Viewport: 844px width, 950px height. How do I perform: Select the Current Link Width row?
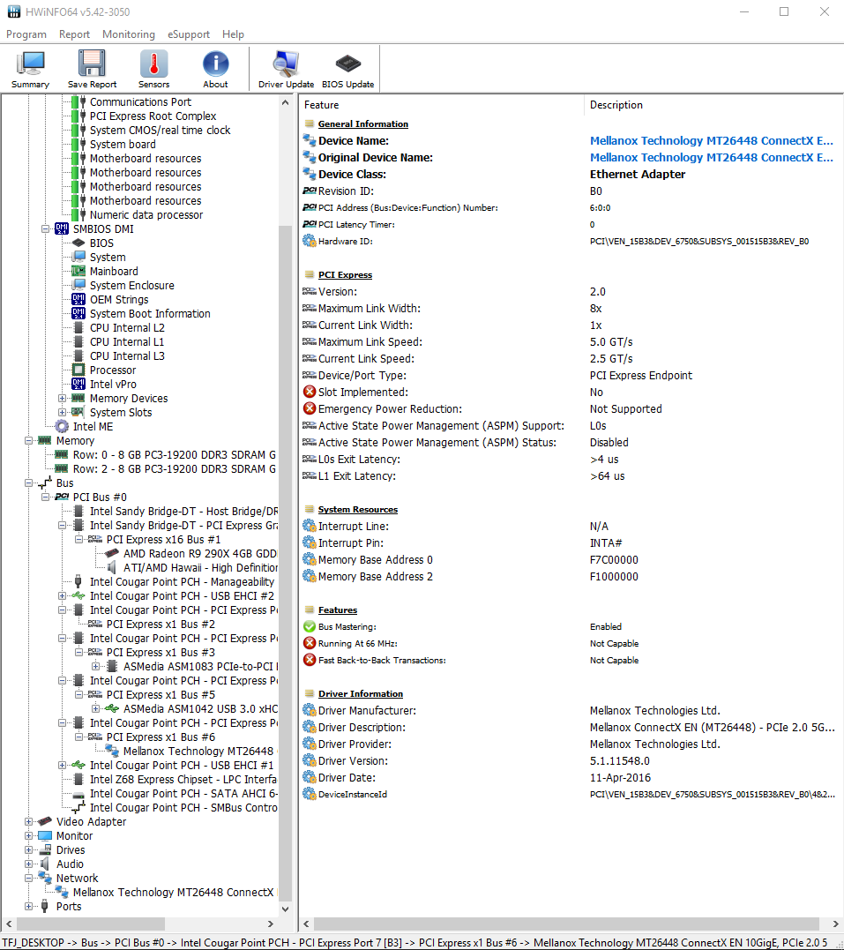click(570, 325)
